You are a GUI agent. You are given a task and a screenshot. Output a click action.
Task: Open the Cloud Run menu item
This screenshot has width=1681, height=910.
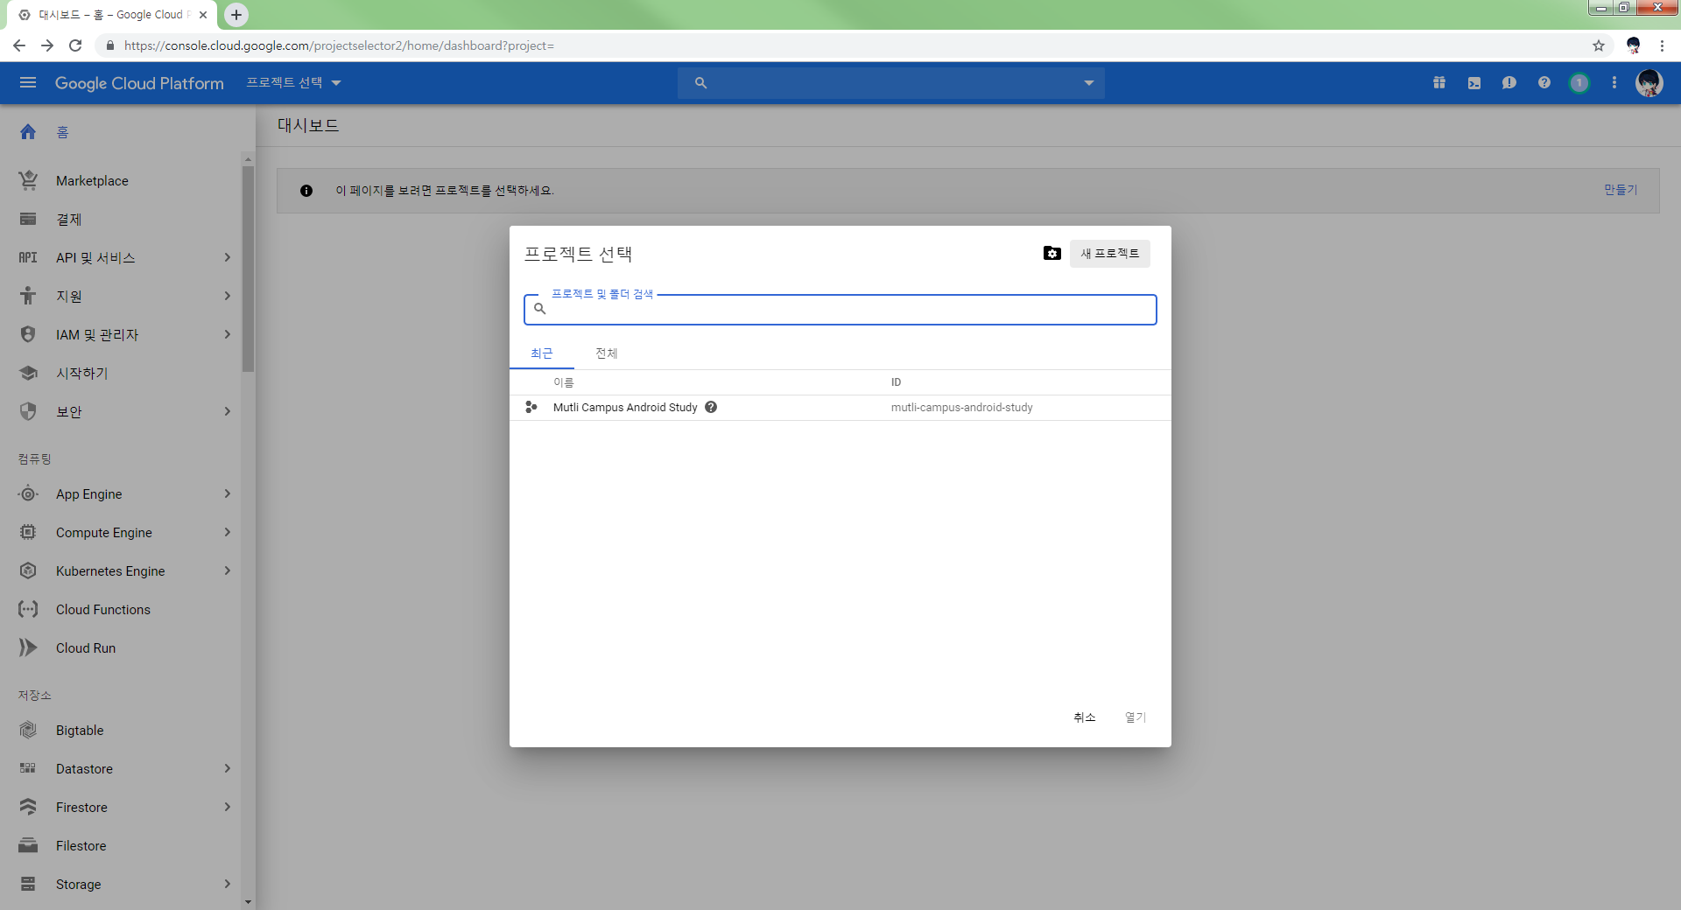click(x=121, y=647)
